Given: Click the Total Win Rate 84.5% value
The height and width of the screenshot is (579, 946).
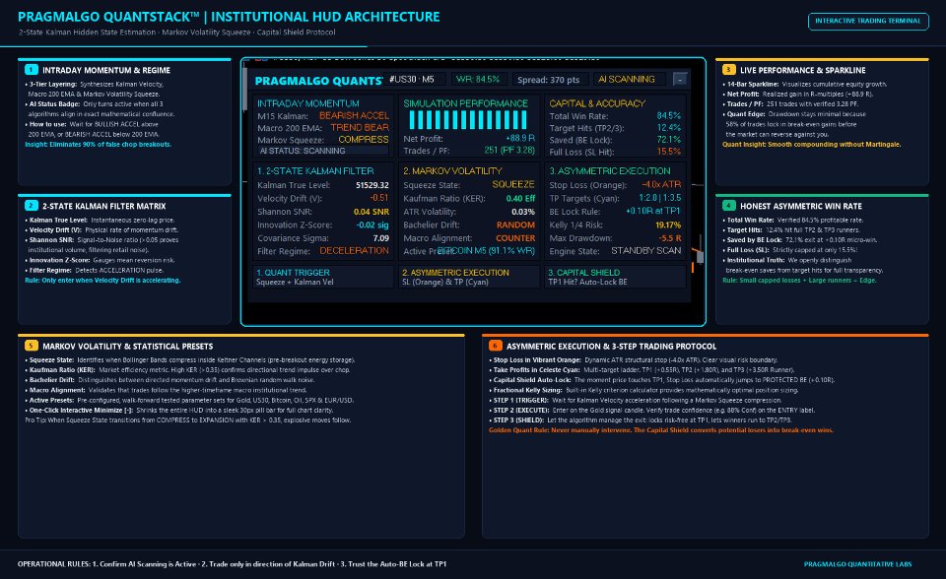Looking at the screenshot, I should click(x=668, y=116).
